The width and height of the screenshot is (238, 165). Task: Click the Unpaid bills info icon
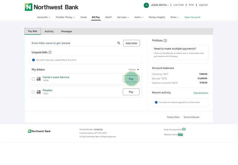click(x=50, y=52)
